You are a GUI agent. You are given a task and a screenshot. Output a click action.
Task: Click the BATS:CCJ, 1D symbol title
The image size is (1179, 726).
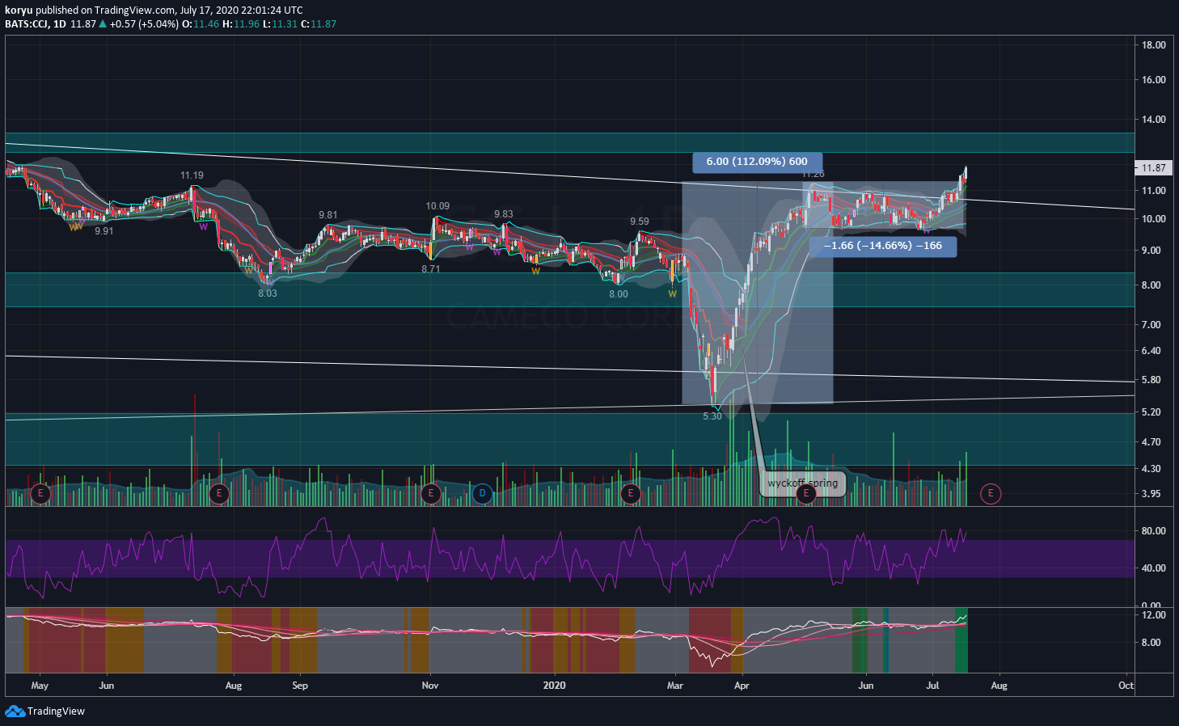pos(36,24)
